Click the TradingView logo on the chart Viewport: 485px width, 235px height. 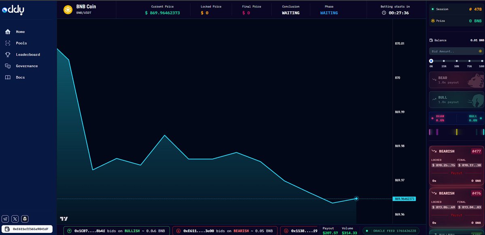64,219
